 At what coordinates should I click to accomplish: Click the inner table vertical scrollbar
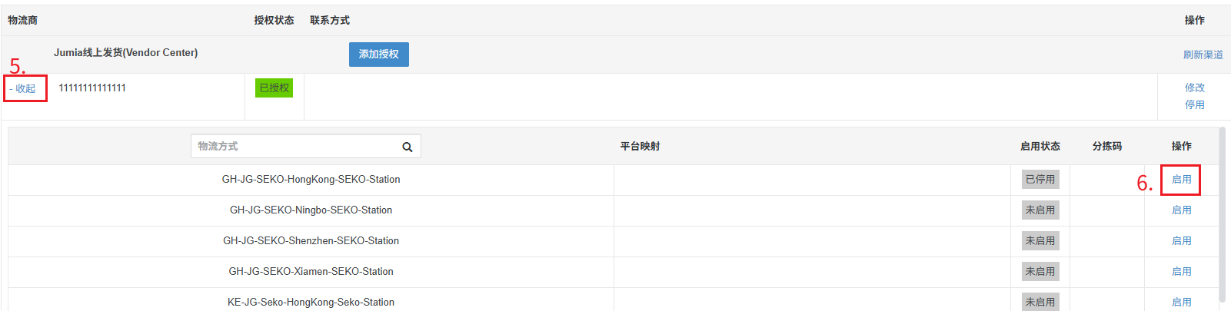point(1223,215)
